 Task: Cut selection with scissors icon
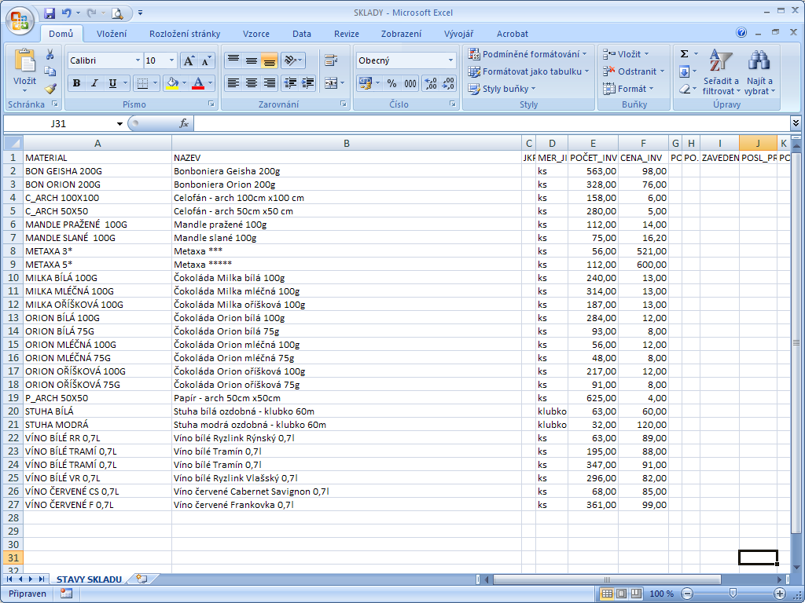click(x=50, y=54)
